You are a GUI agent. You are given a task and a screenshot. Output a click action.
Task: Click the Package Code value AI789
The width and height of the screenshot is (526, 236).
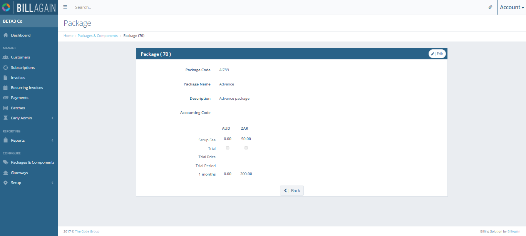(x=224, y=70)
